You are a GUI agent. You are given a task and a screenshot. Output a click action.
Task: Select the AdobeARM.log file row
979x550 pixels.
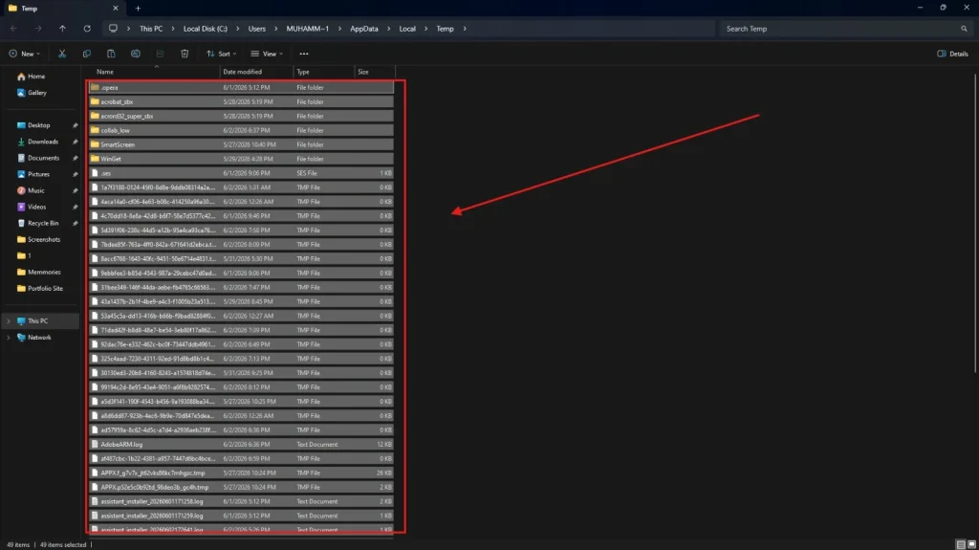(x=241, y=445)
